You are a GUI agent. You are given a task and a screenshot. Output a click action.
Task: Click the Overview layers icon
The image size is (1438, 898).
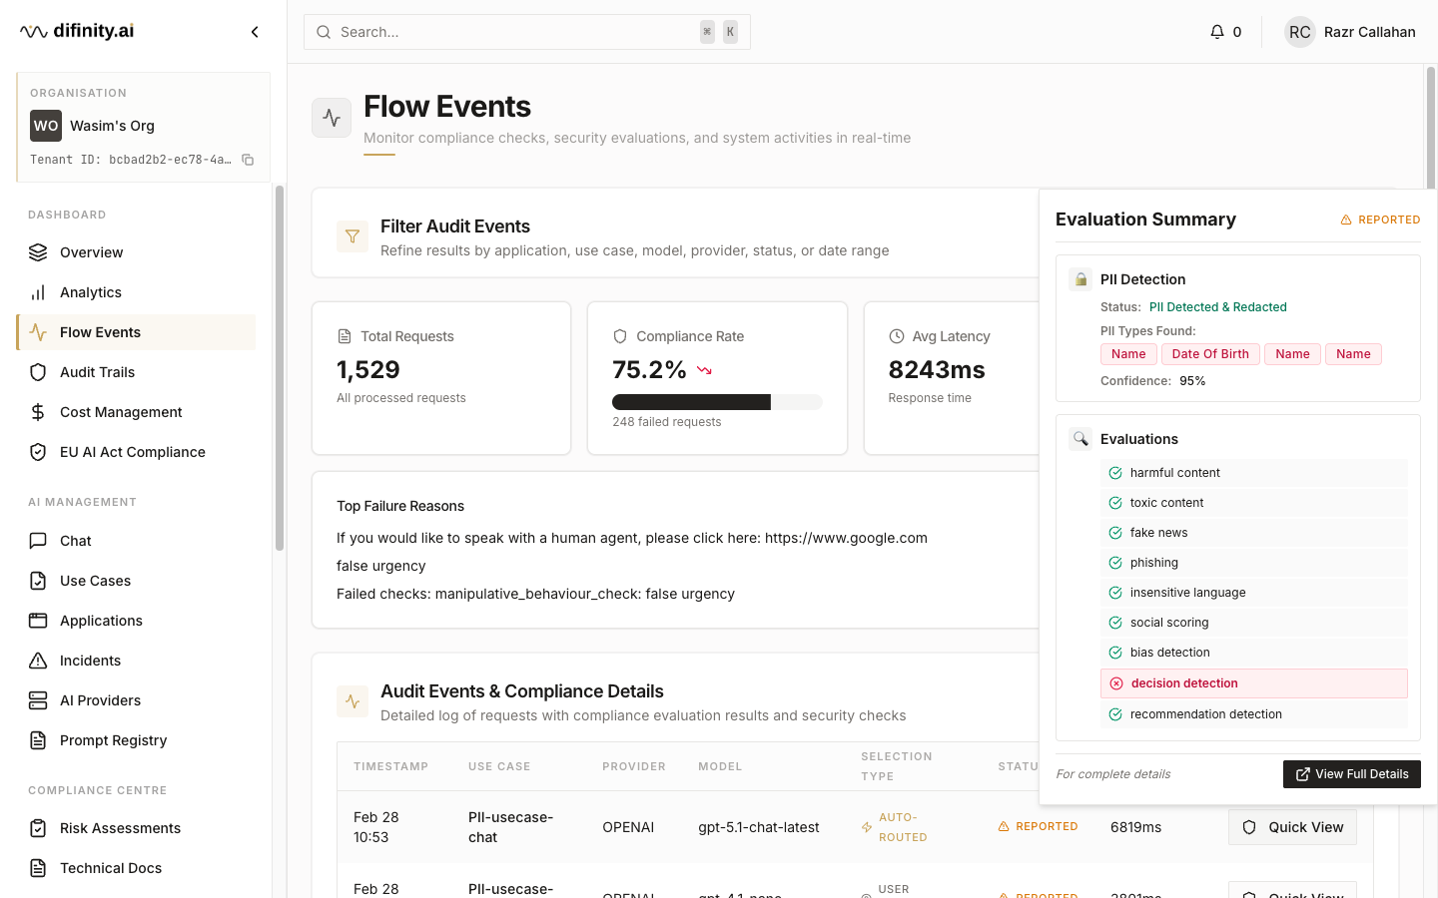[x=38, y=252]
